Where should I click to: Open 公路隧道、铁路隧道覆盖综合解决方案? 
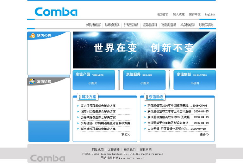click(105, 123)
